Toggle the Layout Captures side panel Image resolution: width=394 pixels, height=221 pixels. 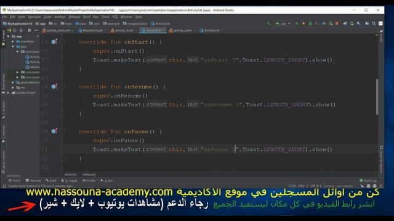(x=4, y=161)
